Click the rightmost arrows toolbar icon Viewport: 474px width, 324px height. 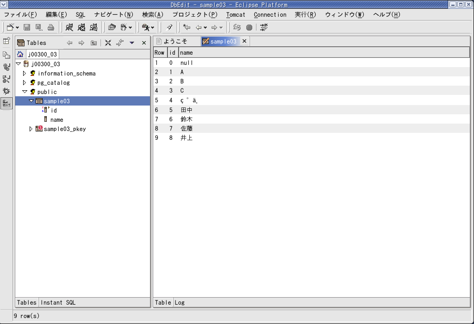pyautogui.click(x=264, y=27)
